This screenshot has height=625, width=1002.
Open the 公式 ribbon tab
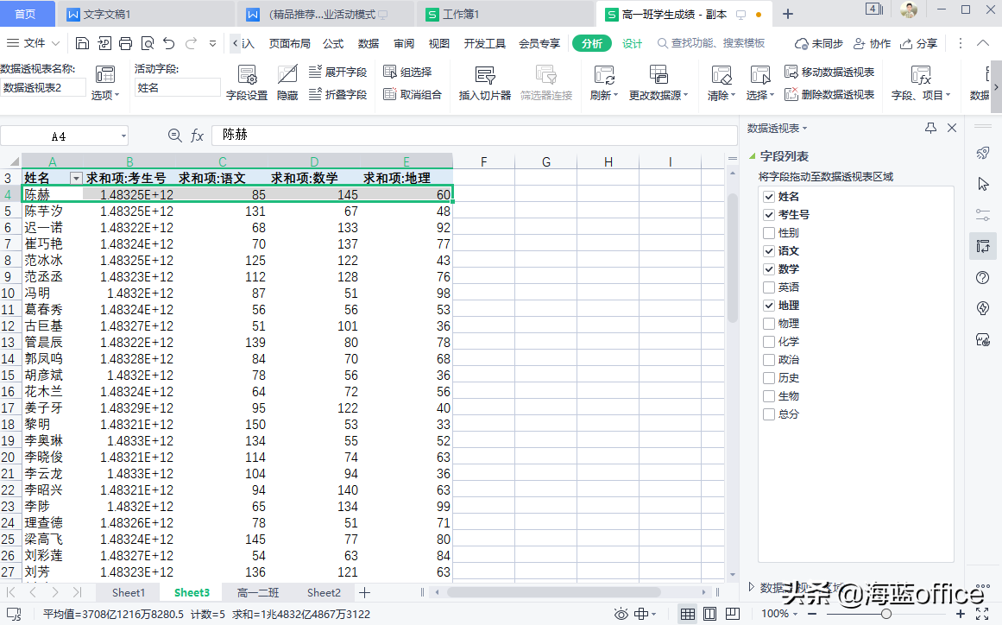point(333,43)
